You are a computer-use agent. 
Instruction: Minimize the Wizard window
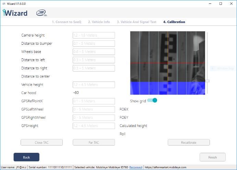pos(210,4)
